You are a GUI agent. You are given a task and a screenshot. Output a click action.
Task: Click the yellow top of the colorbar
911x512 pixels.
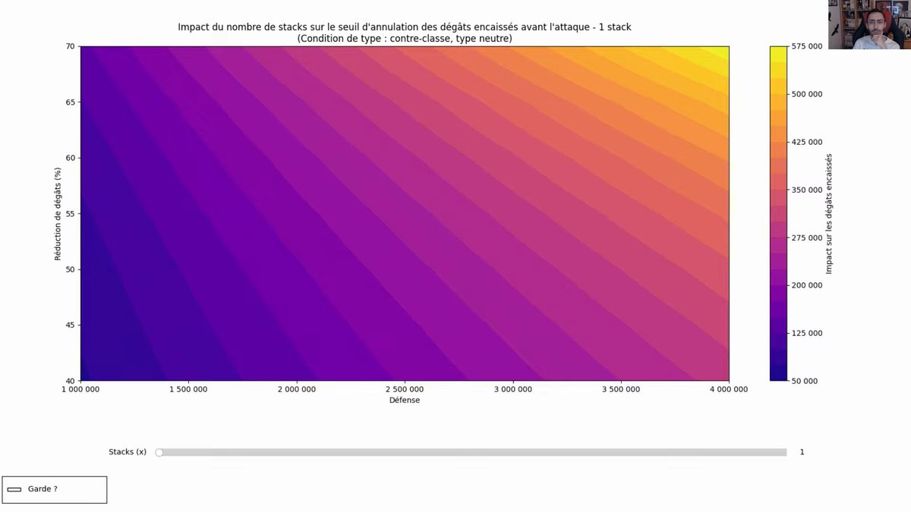point(776,53)
